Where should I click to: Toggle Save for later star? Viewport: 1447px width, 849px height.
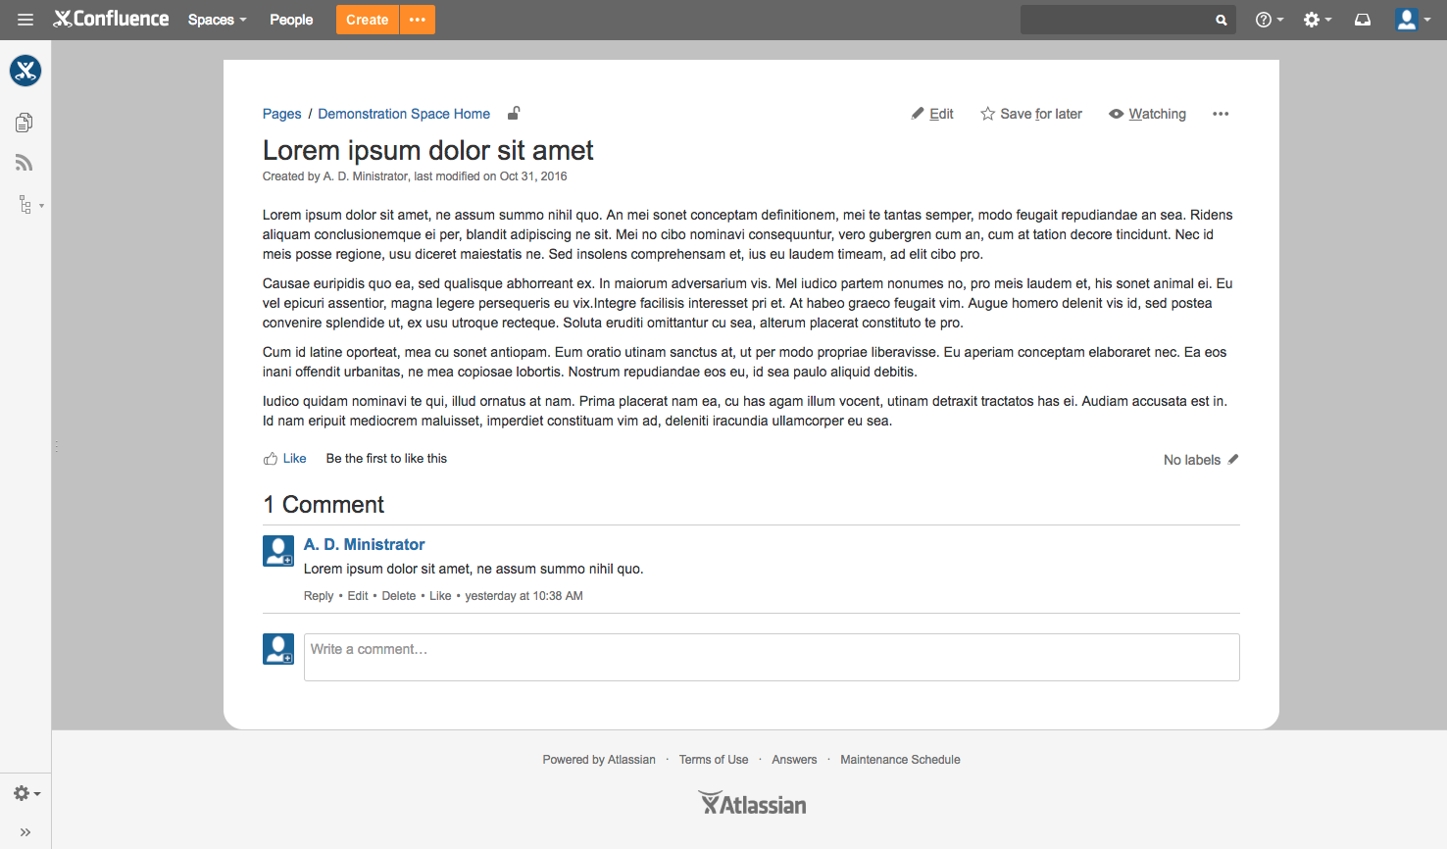(x=1031, y=114)
